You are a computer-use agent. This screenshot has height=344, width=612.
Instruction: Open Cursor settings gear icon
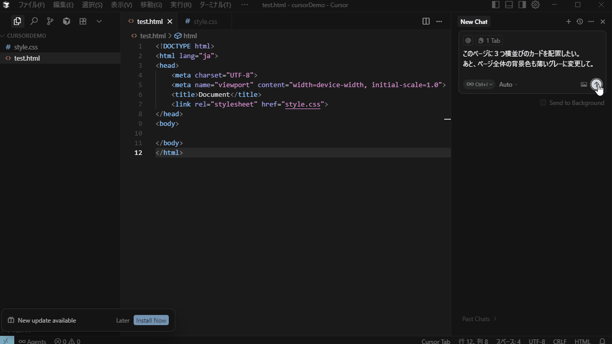click(535, 5)
